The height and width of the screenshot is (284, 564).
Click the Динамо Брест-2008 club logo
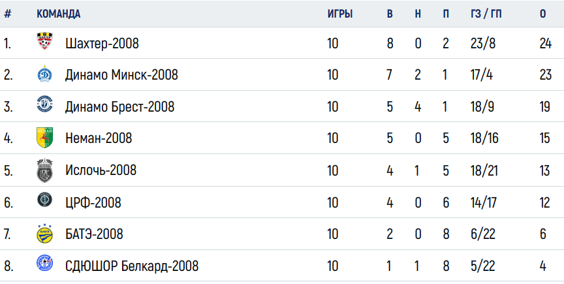coord(45,104)
